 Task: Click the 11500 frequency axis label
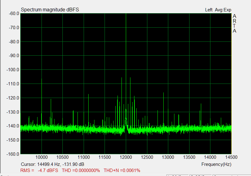click(x=105, y=157)
